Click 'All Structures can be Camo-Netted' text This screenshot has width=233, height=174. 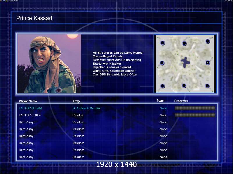pos(118,53)
